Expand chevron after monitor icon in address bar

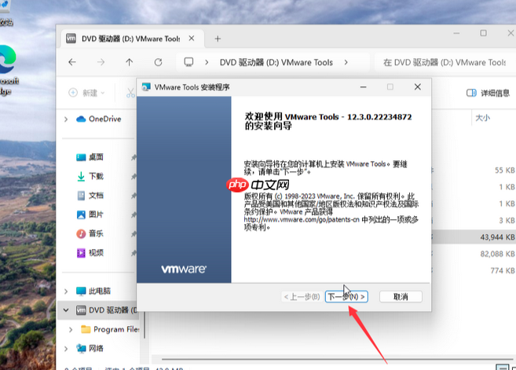tap(207, 62)
